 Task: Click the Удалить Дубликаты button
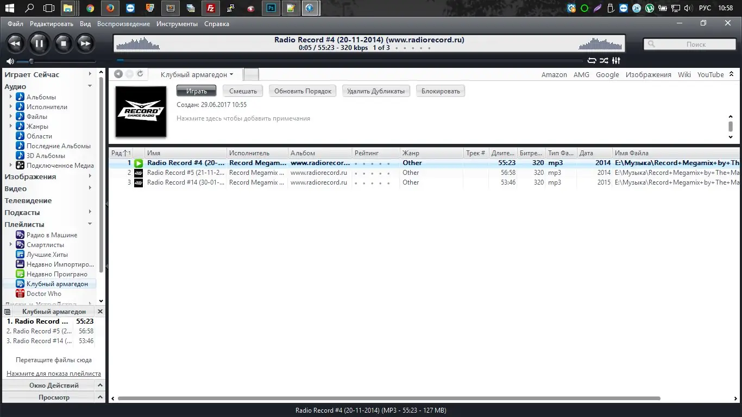click(x=376, y=91)
